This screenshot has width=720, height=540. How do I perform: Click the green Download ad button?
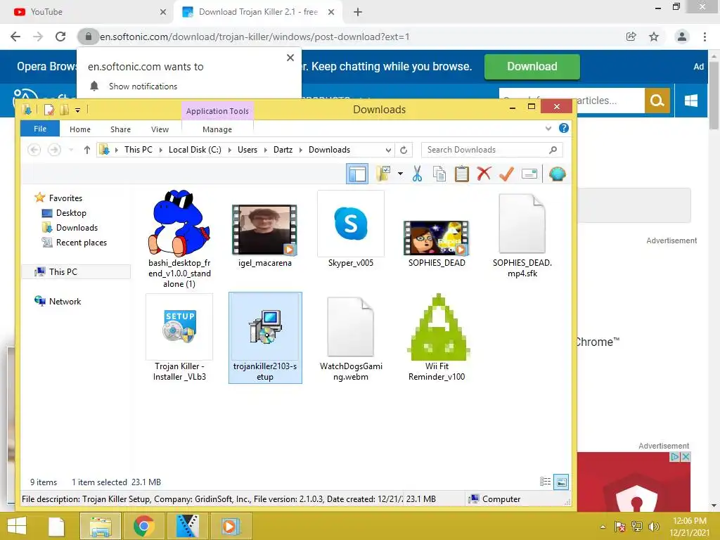pyautogui.click(x=532, y=67)
